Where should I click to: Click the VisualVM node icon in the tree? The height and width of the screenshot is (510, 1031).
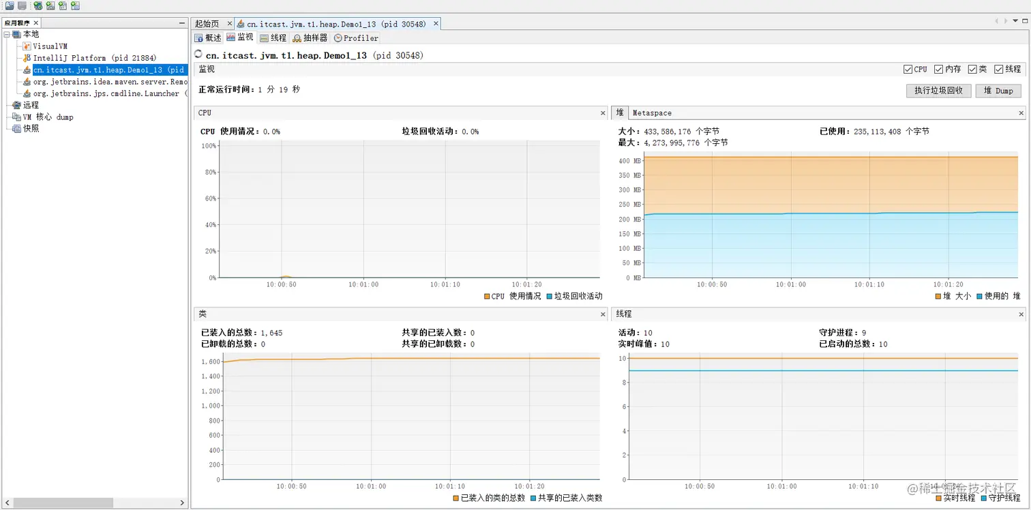[27, 46]
